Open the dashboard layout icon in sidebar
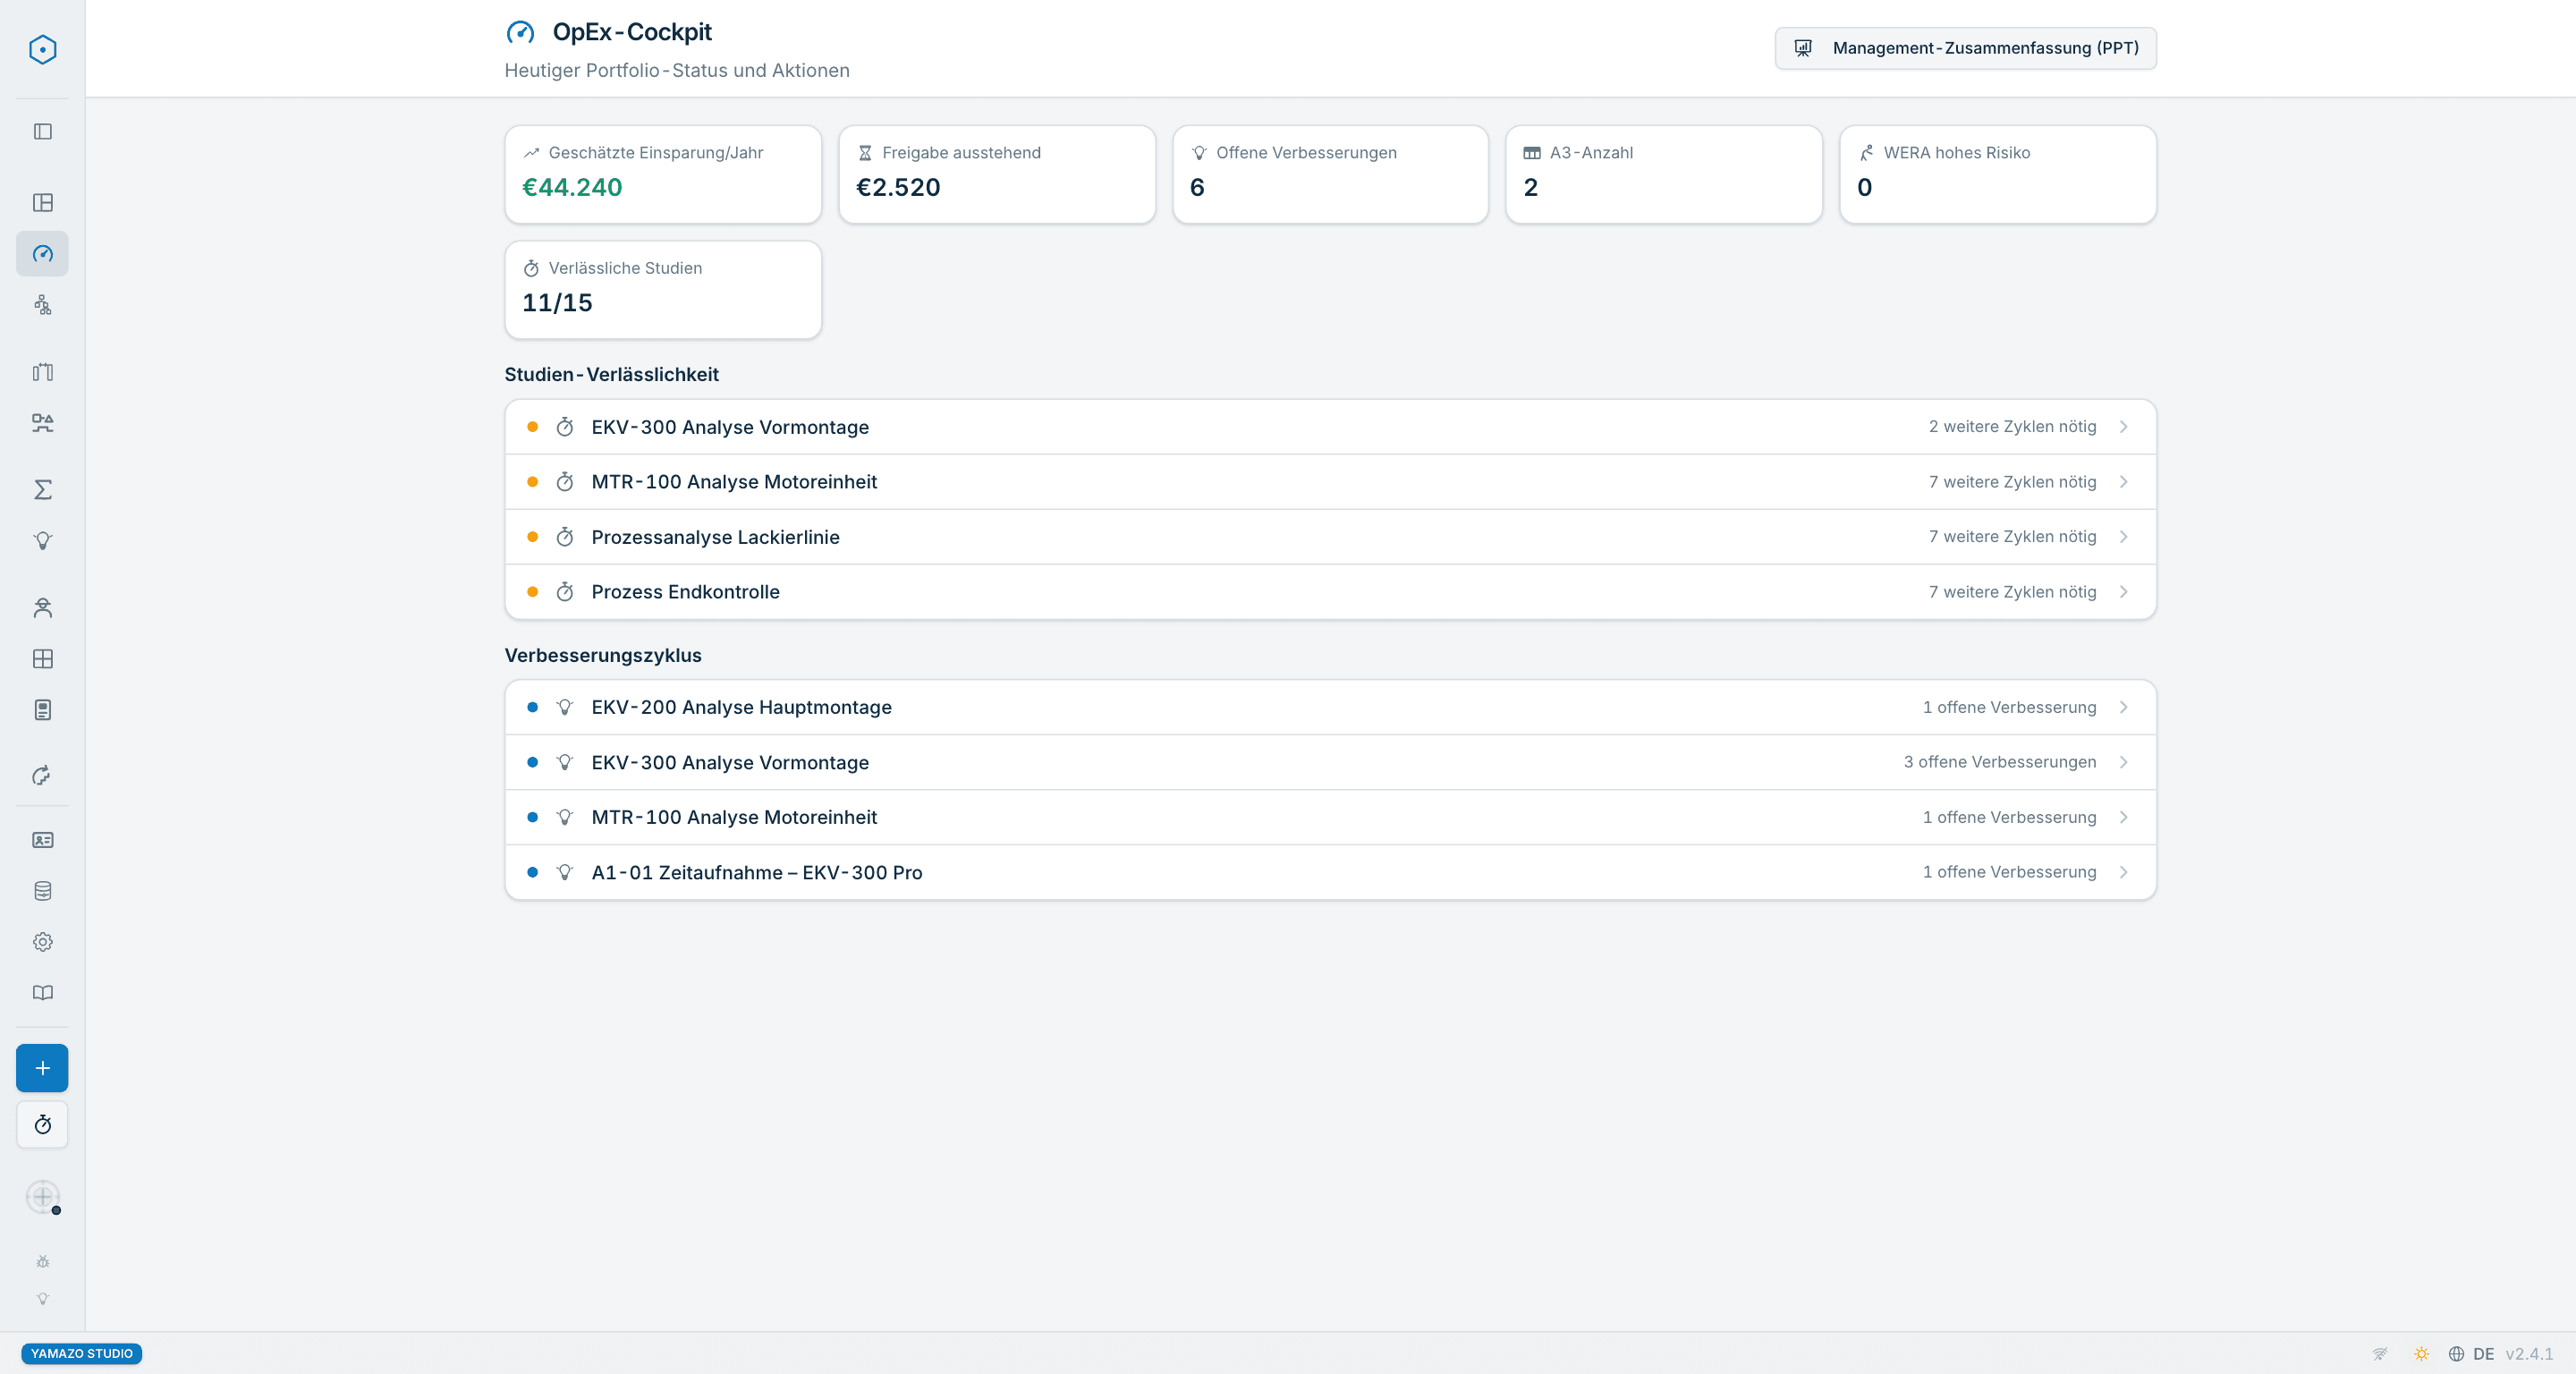This screenshot has width=2576, height=1374. point(42,203)
